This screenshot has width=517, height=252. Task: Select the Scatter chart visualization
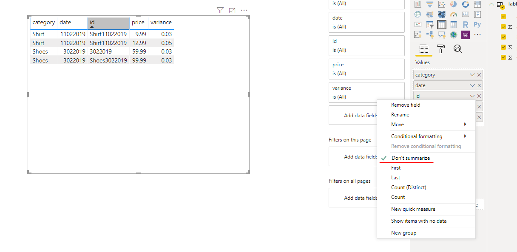[x=442, y=4]
